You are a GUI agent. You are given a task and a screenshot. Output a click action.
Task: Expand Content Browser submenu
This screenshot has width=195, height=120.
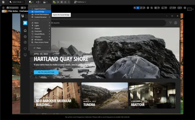[40, 17]
